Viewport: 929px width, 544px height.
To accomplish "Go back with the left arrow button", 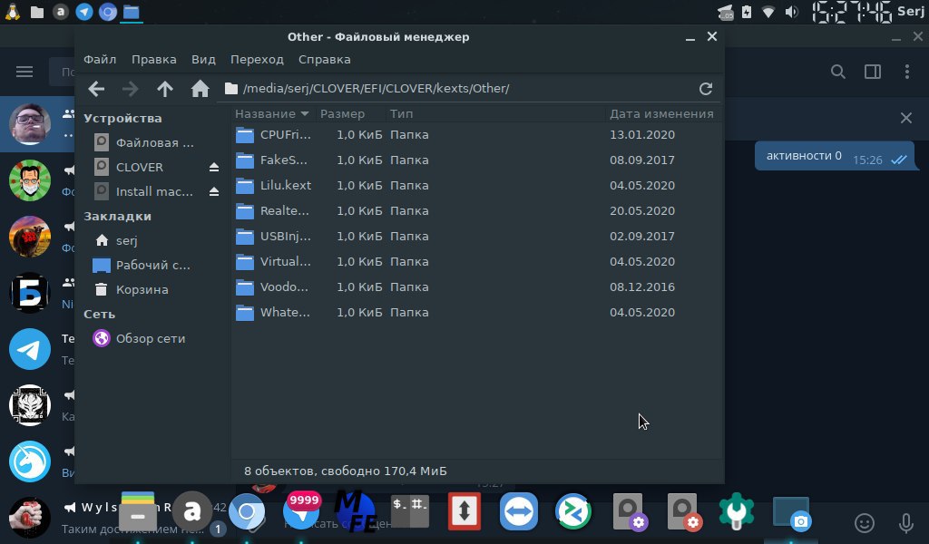I will click(x=96, y=89).
